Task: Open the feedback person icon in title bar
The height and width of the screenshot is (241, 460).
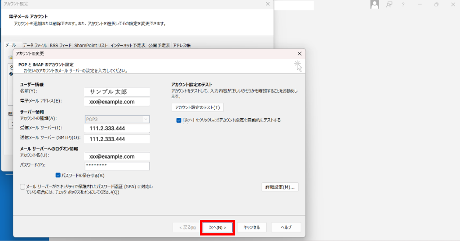Action: pos(389,4)
